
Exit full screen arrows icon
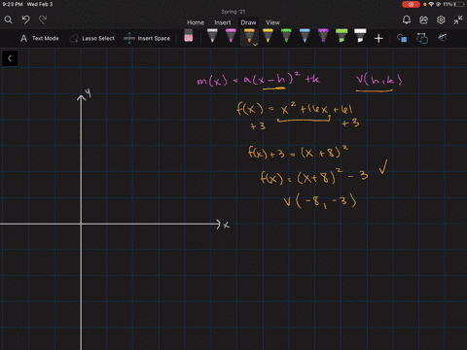(x=458, y=20)
